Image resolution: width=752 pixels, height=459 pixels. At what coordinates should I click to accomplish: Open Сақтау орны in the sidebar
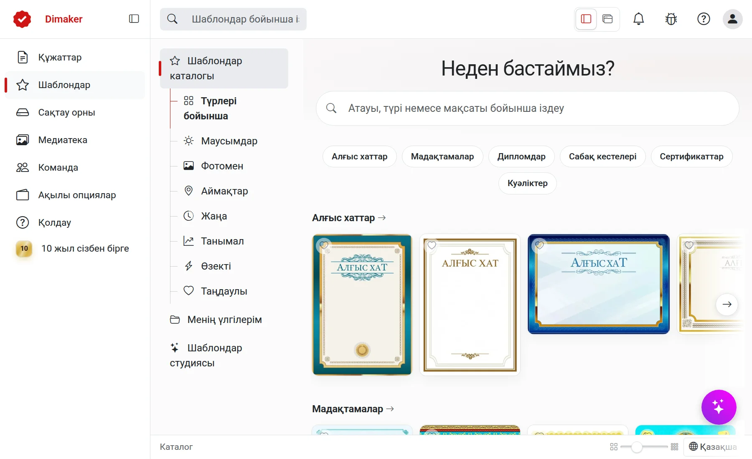click(x=75, y=112)
